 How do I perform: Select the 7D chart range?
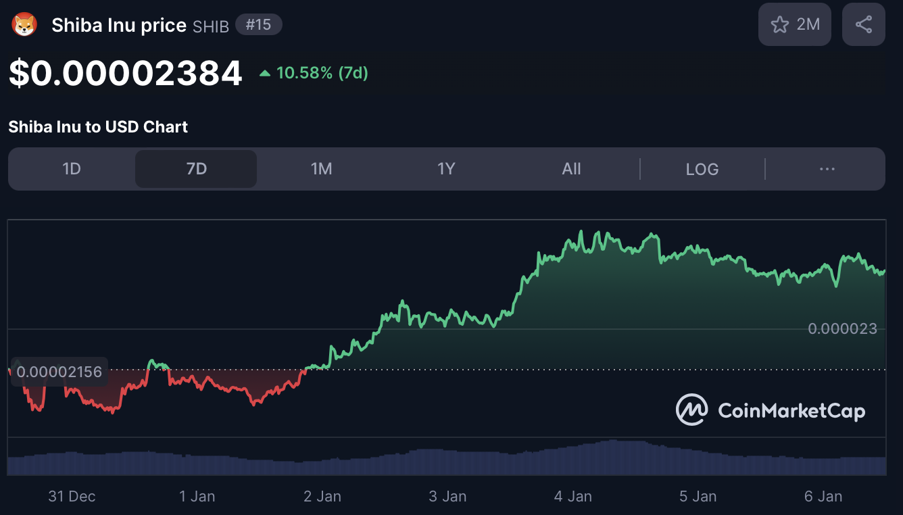(x=196, y=169)
